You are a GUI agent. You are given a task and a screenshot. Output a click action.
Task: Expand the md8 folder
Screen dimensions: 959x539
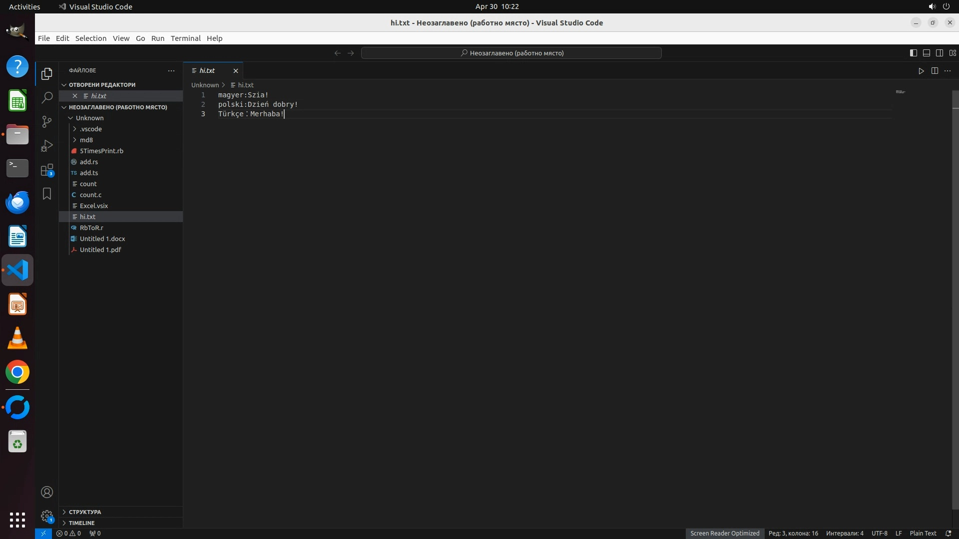point(86,140)
